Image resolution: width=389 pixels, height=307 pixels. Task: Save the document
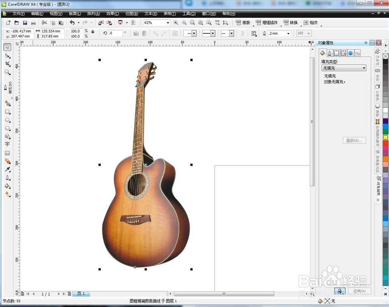pyautogui.click(x=25, y=23)
